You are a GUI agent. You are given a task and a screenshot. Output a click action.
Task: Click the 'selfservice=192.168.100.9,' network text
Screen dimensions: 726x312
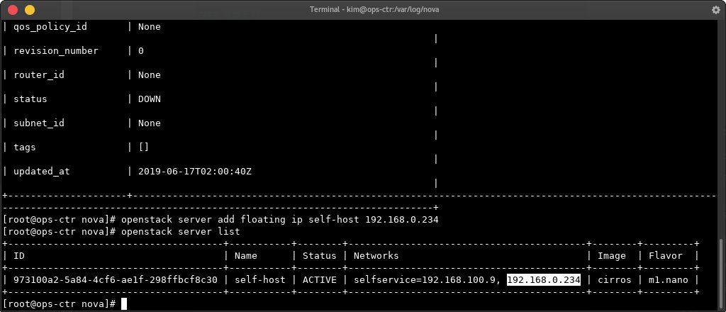click(428, 279)
